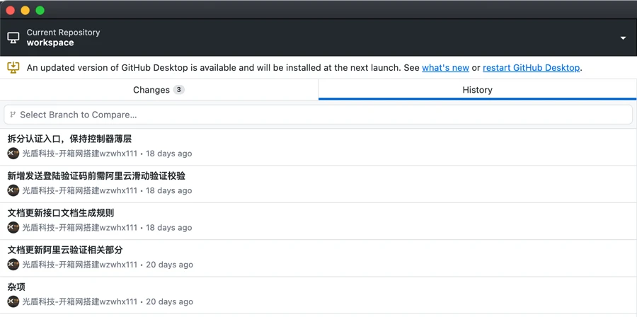Click the green macOS fullscreen window button
Screen dimensions: 637x317
[x=40, y=10]
